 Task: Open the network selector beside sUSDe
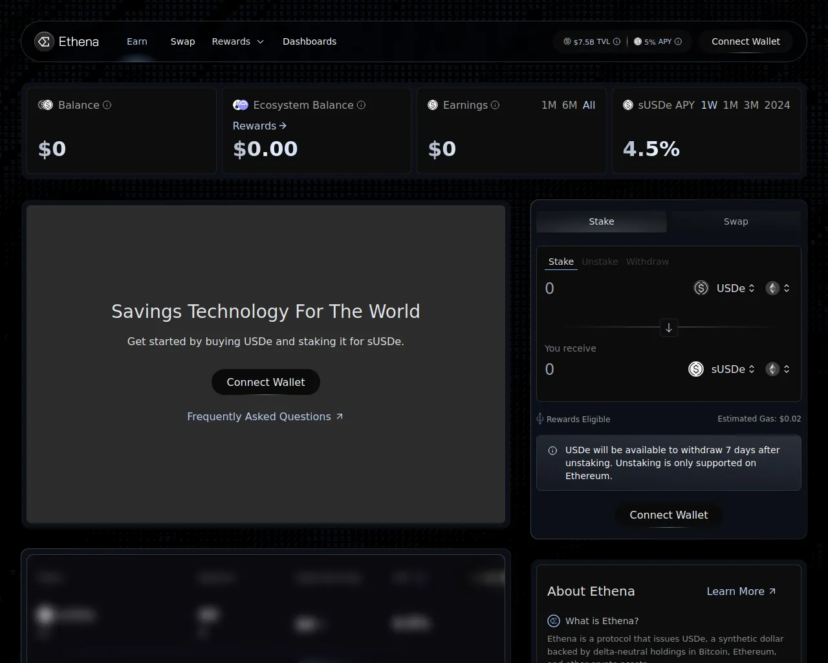coord(778,369)
